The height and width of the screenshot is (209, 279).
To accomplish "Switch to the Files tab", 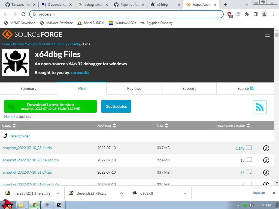I will [82, 88].
